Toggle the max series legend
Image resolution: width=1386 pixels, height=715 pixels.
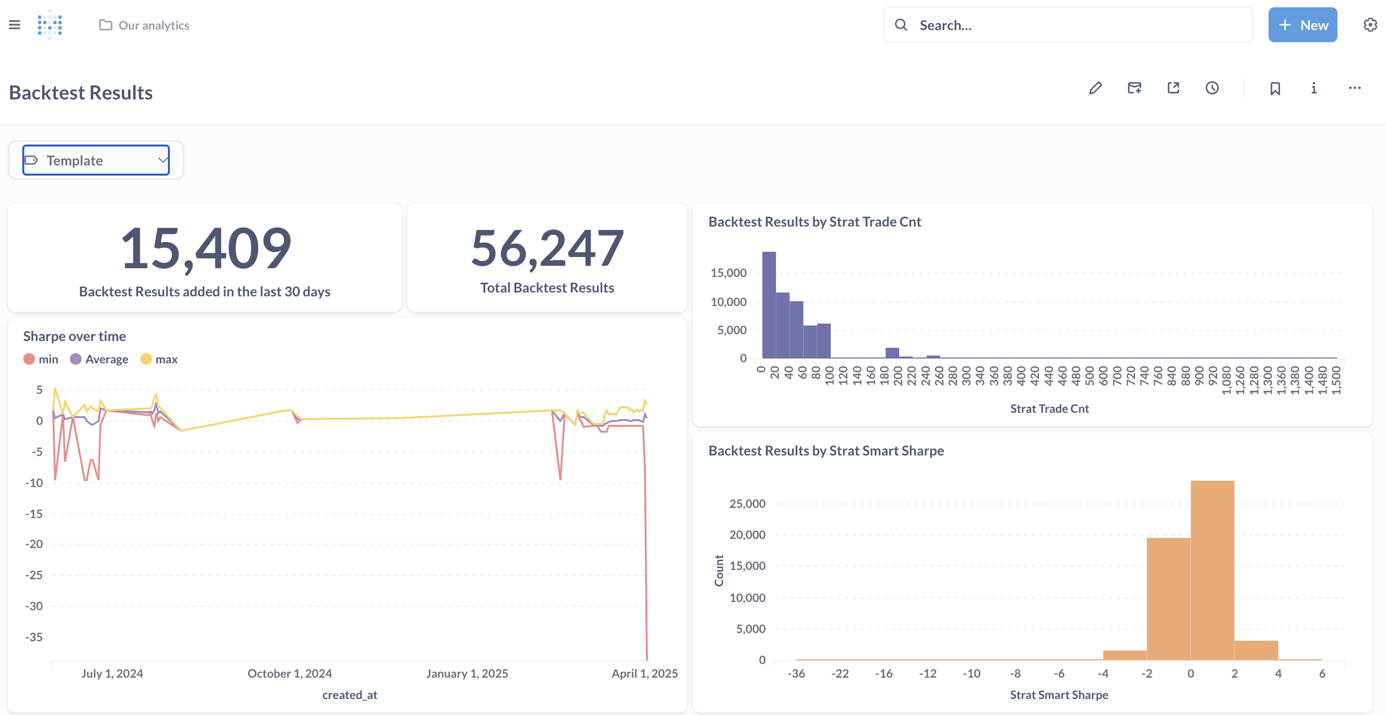coord(159,359)
